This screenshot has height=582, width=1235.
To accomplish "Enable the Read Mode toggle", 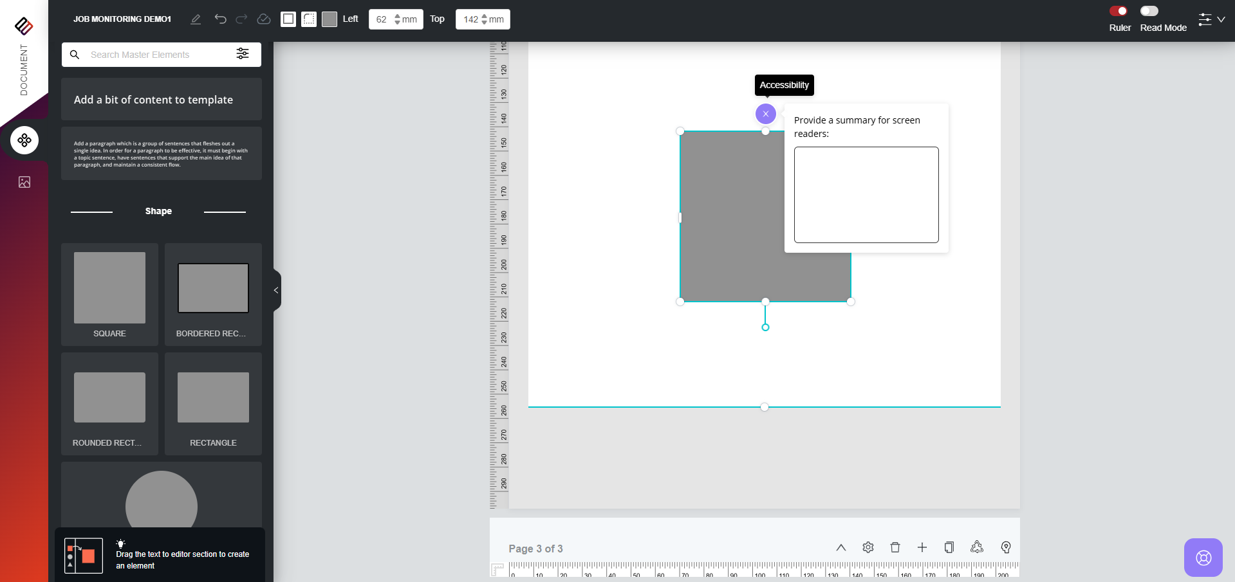I will tap(1149, 11).
